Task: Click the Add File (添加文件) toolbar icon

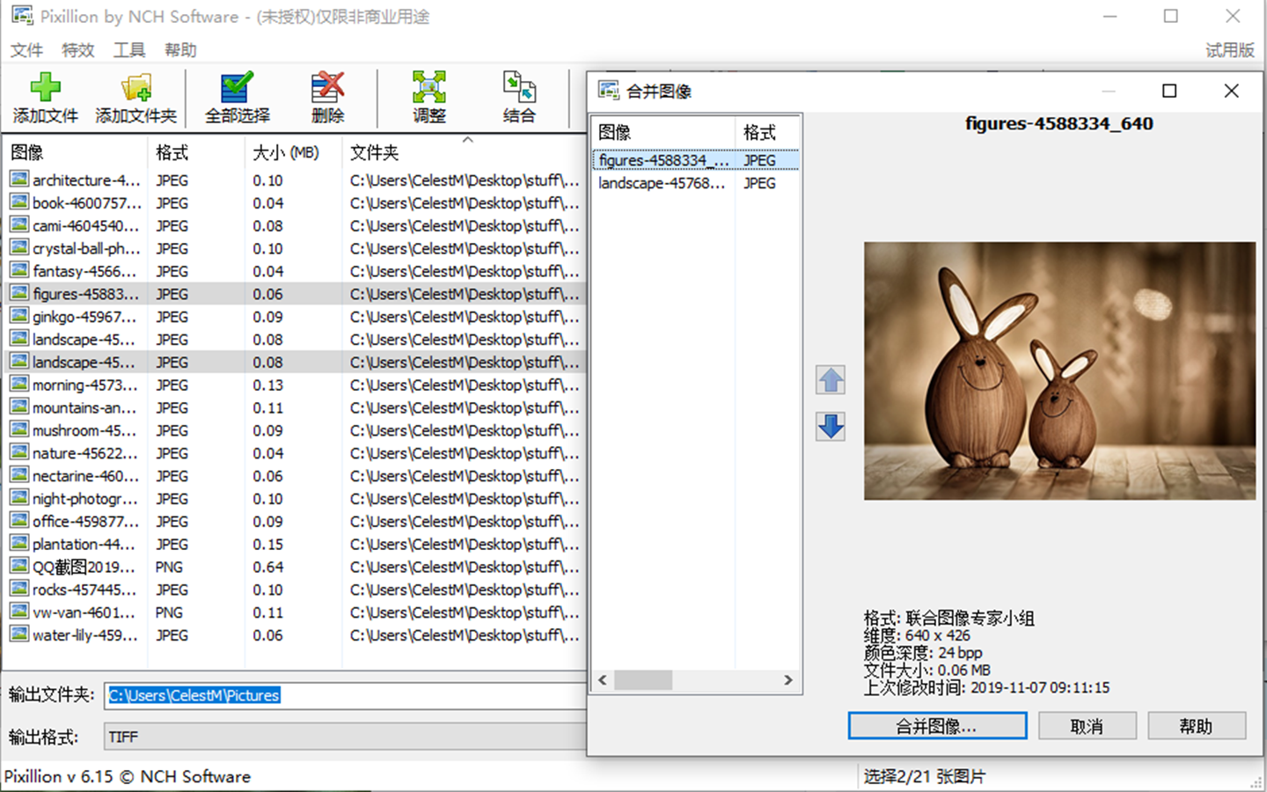Action: point(46,88)
